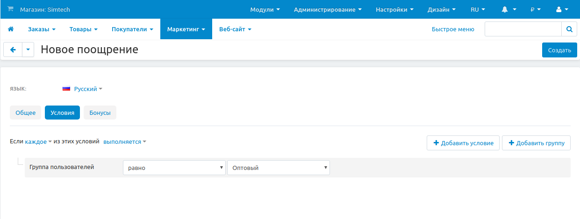Click the home icon in navigation bar
This screenshot has width=580, height=219.
click(x=11, y=29)
